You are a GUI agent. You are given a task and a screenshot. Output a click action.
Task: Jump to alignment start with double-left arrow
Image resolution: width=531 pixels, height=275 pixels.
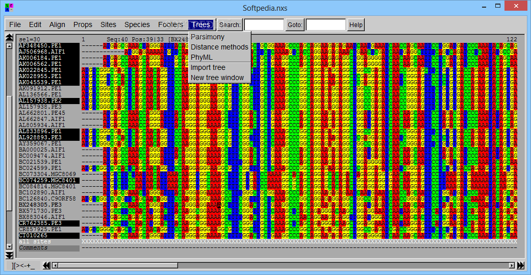point(47,265)
